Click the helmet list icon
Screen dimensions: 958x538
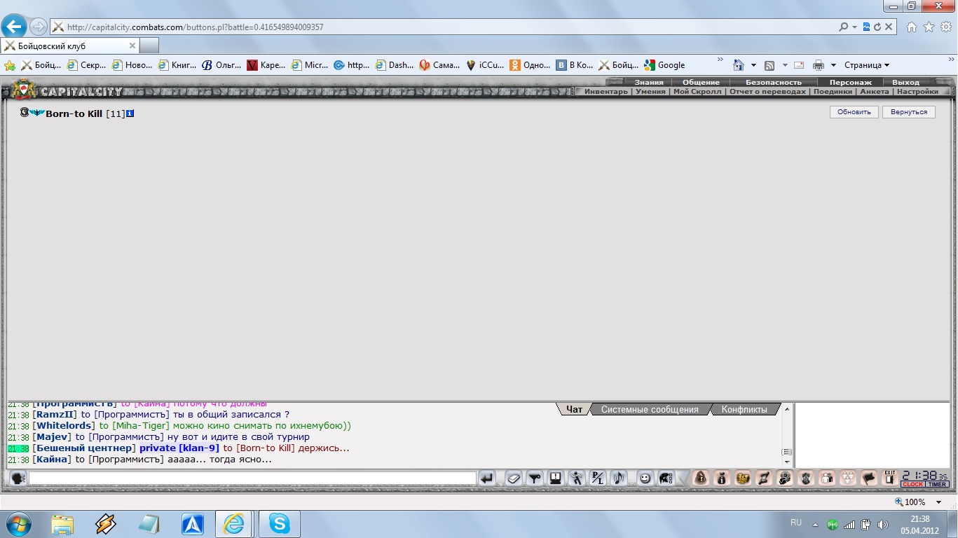(x=666, y=478)
